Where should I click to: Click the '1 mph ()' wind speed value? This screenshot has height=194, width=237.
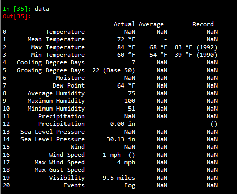pos(119,155)
